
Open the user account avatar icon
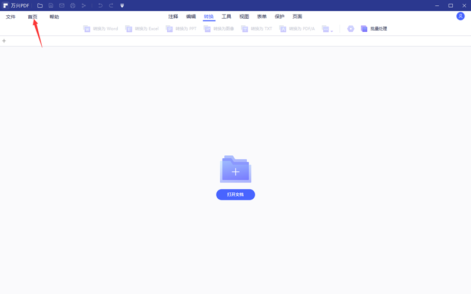tap(460, 16)
